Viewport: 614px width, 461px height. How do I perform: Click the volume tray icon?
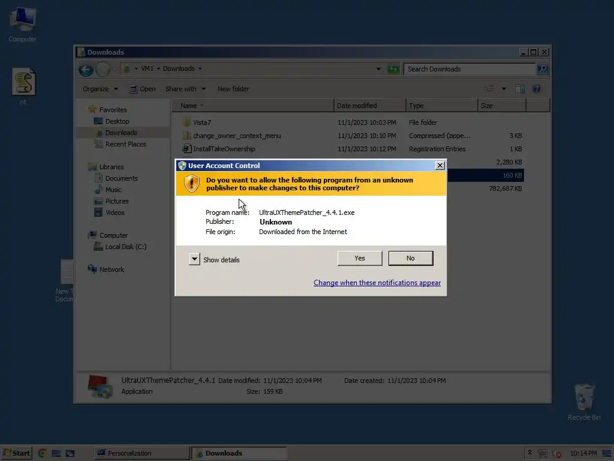(556, 453)
